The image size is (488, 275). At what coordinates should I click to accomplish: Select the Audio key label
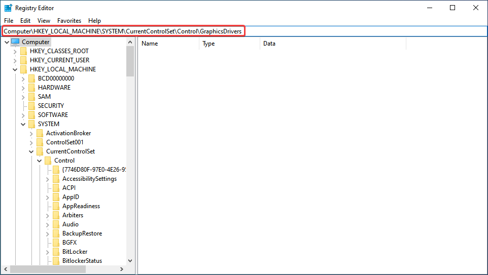[71, 224]
